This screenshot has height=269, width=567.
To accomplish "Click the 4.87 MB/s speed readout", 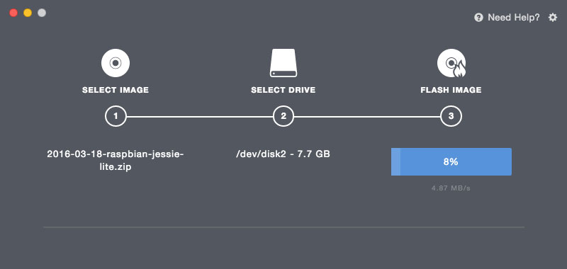I will pyautogui.click(x=451, y=188).
